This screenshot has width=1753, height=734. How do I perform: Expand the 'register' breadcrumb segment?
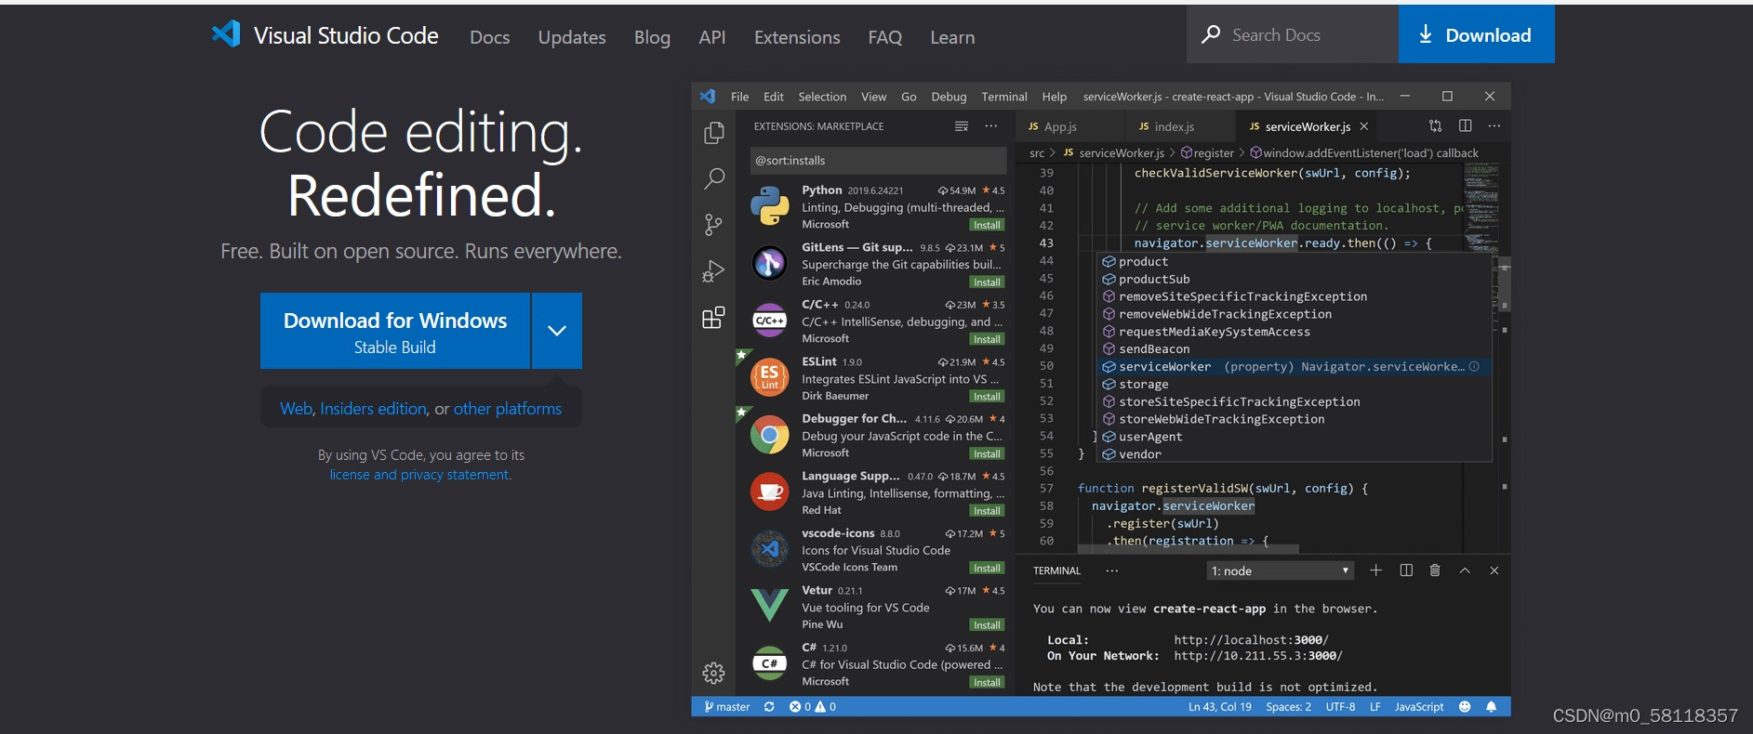(1208, 153)
